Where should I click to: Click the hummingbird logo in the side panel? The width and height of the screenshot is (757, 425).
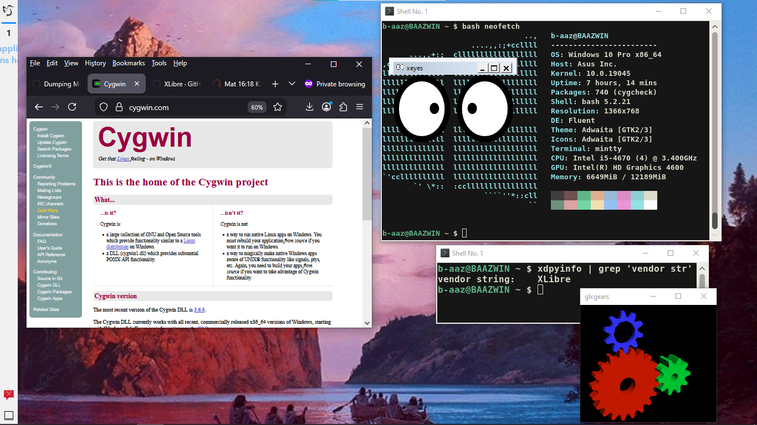click(9, 10)
